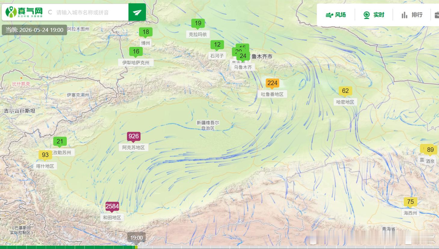Click the 伊塞克湖州 map label

(78, 95)
